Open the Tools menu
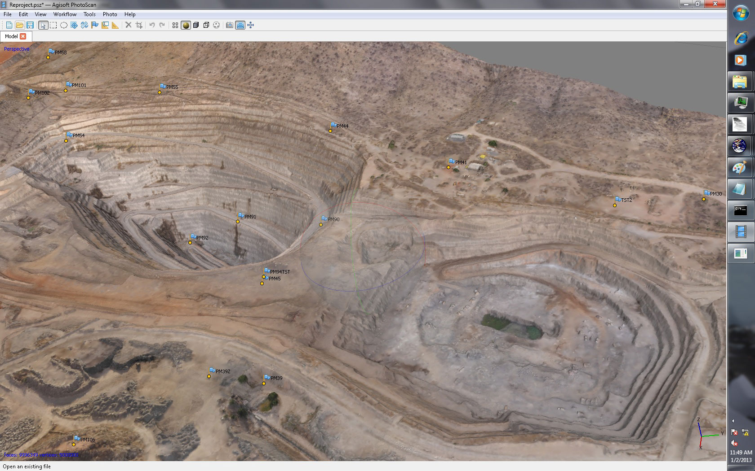This screenshot has width=755, height=471. pyautogui.click(x=89, y=14)
